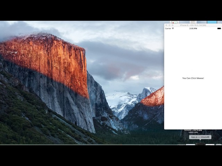
Task: Click the "App.js — mtuts48" dock tooltip
Action: pyautogui.click(x=200, y=137)
